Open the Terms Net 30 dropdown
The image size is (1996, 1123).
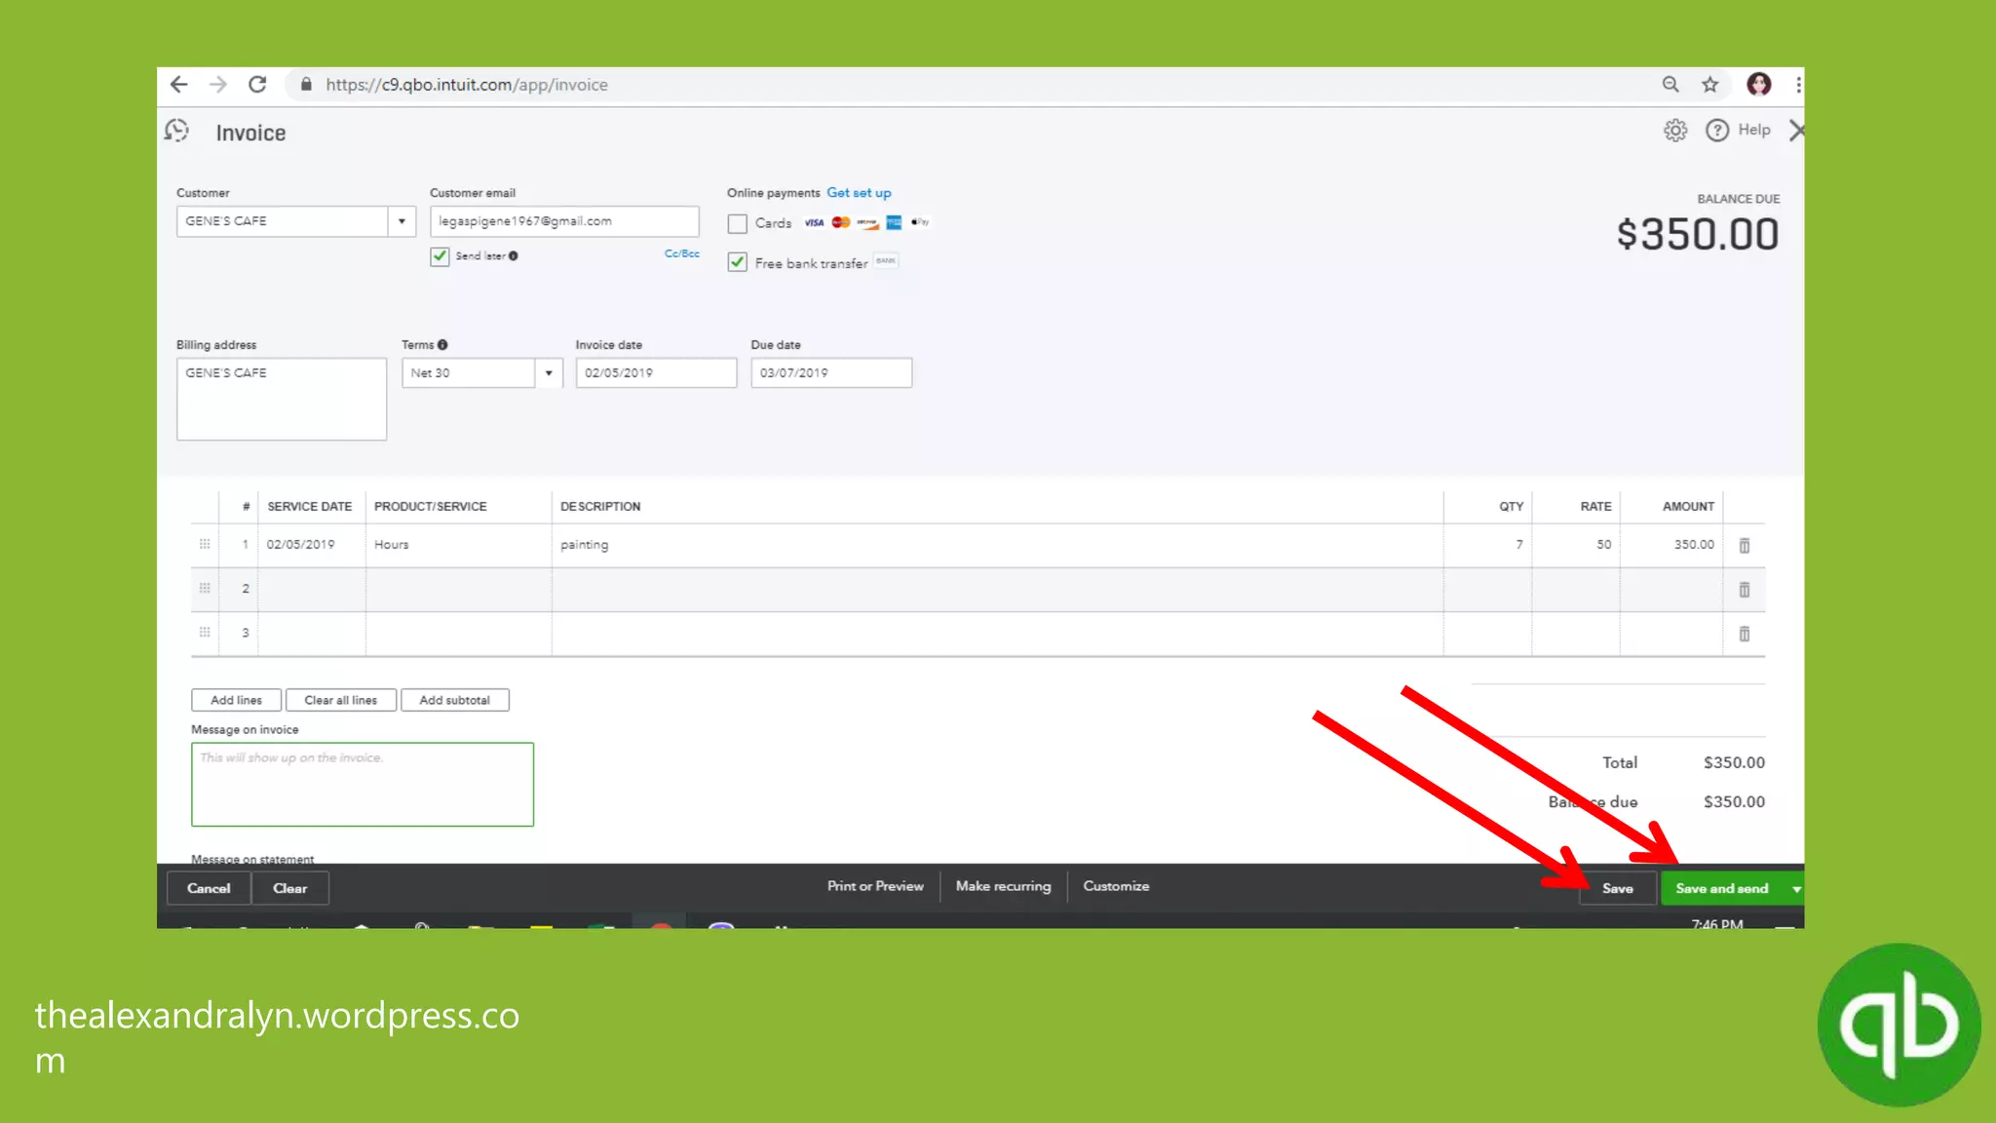pyautogui.click(x=549, y=373)
